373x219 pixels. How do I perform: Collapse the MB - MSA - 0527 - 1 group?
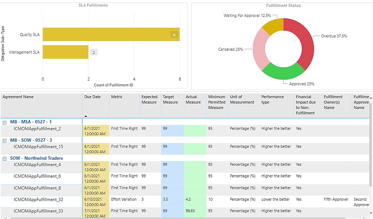point(5,122)
